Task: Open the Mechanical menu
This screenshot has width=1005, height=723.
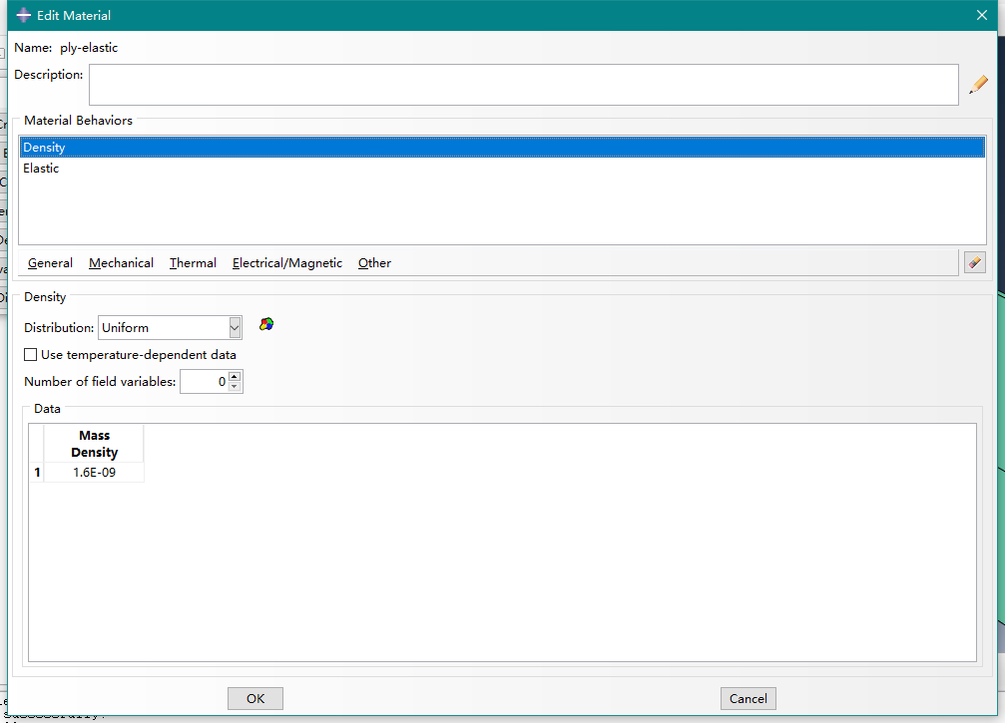Action: tap(121, 263)
